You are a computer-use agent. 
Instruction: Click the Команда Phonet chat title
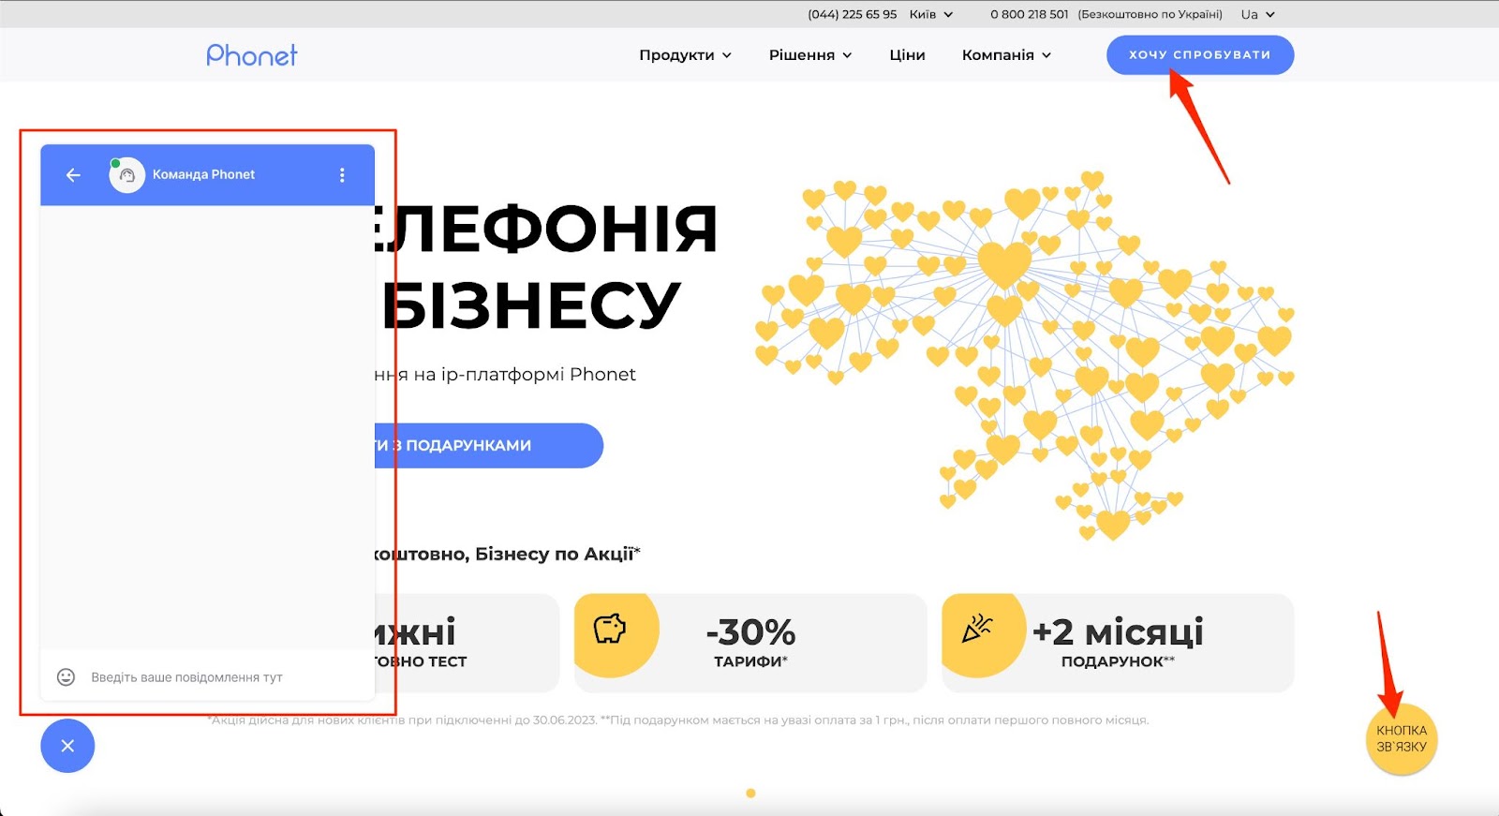(203, 175)
